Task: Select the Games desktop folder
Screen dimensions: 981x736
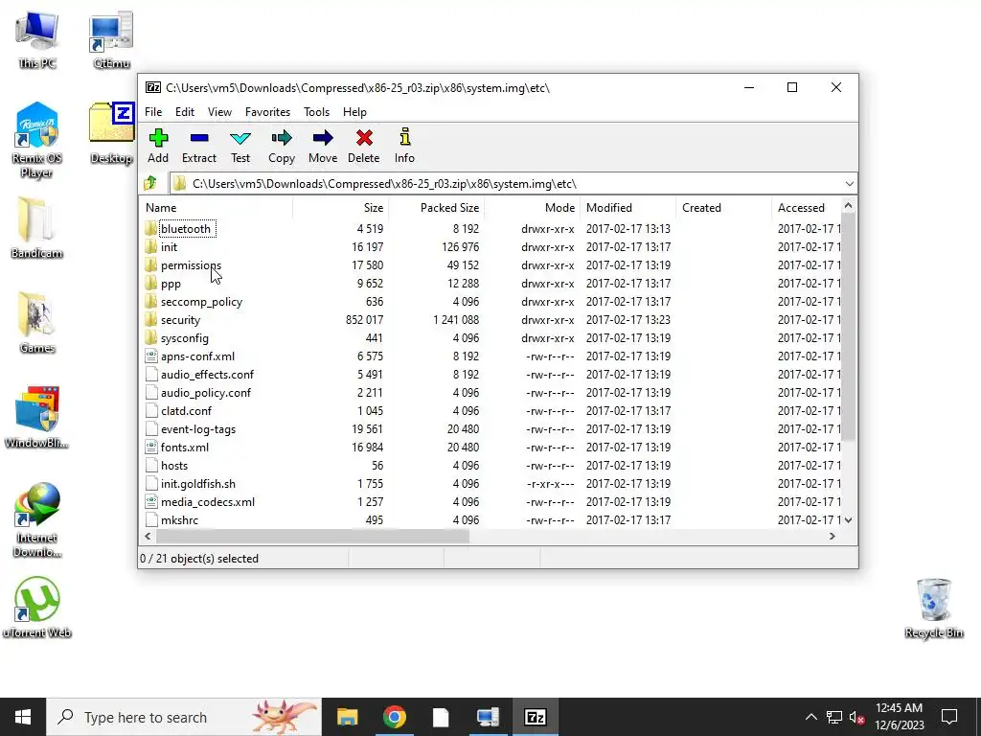Action: pyautogui.click(x=37, y=323)
